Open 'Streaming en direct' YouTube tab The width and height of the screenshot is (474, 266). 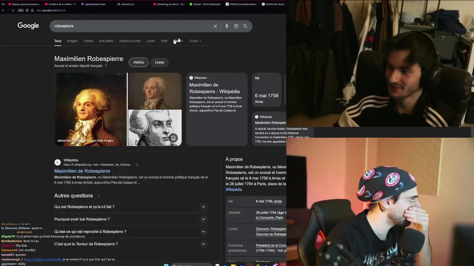coord(168,4)
